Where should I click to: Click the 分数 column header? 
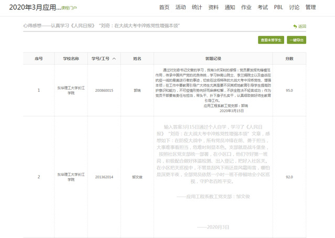(289, 59)
